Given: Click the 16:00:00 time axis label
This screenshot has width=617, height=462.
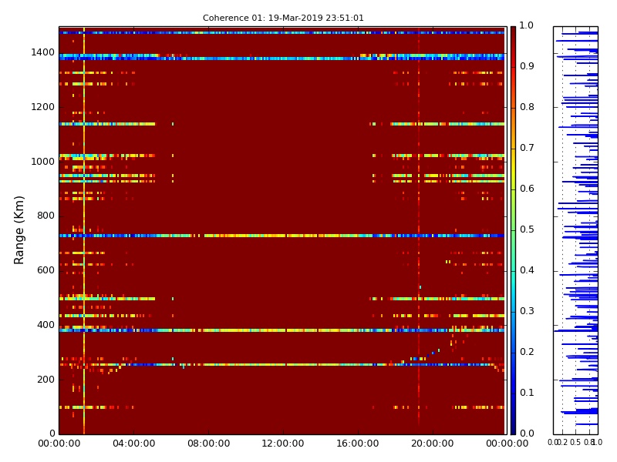Looking at the screenshot, I should pos(358,444).
